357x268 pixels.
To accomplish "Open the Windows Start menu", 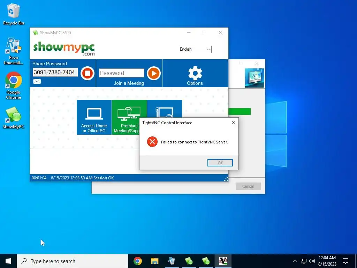I will 8,261.
